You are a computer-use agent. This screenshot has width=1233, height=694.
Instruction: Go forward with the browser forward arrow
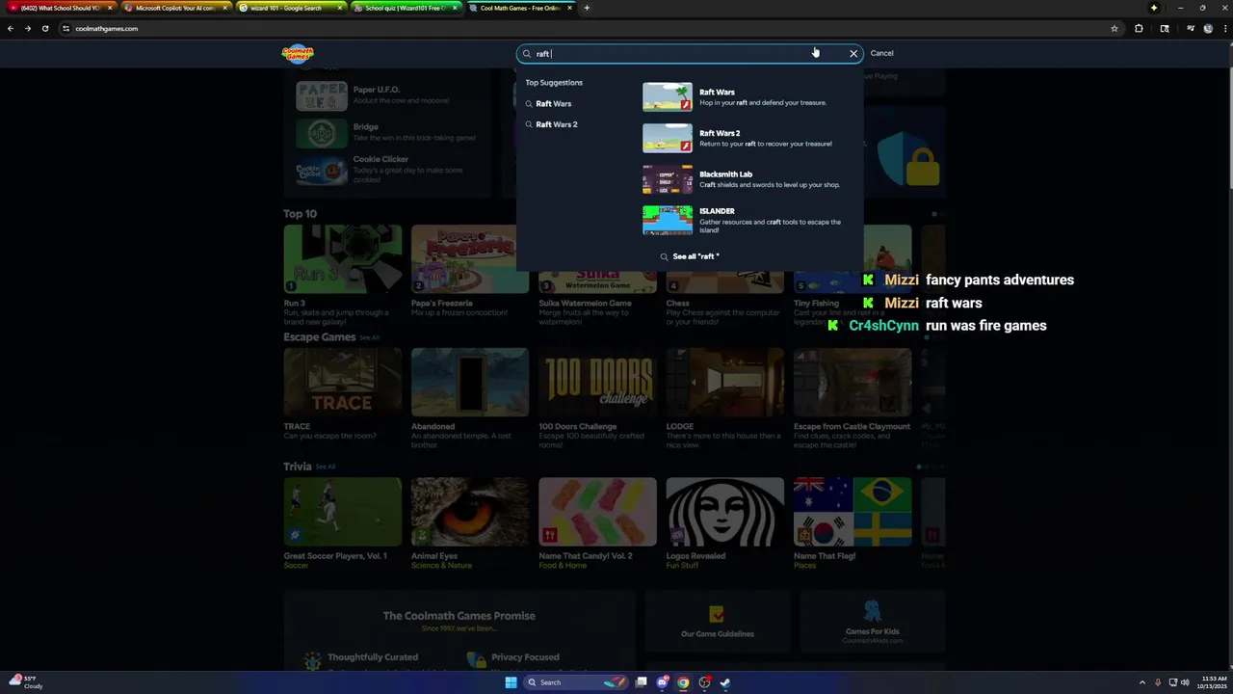28,29
